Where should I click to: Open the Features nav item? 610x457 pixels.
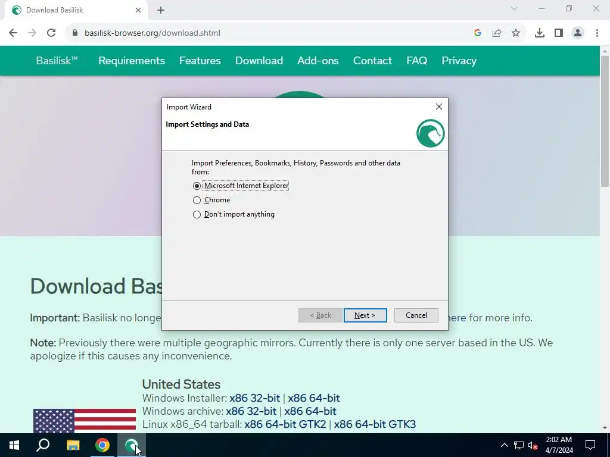[200, 61]
